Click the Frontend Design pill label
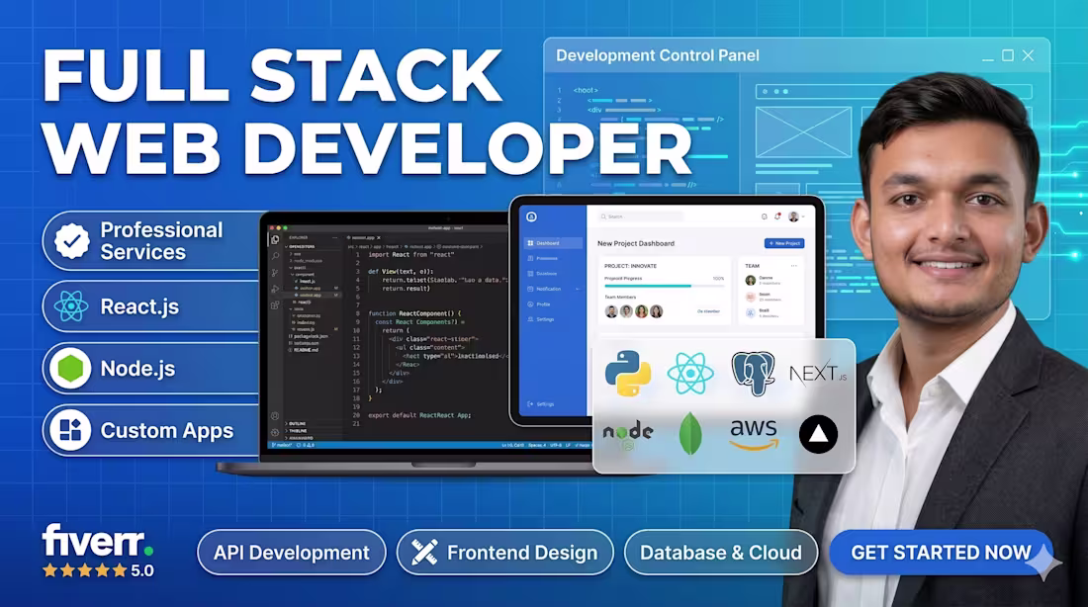1088x607 pixels. (522, 553)
